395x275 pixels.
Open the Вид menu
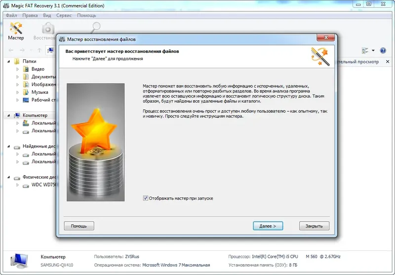pyautogui.click(x=47, y=15)
